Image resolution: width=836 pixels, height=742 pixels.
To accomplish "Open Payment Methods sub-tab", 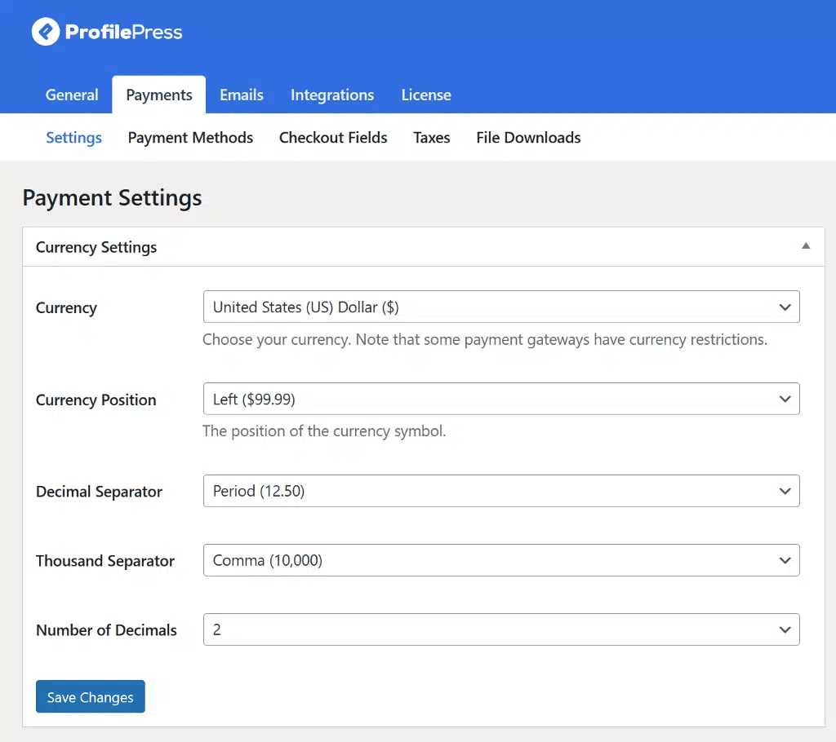I will (x=190, y=138).
